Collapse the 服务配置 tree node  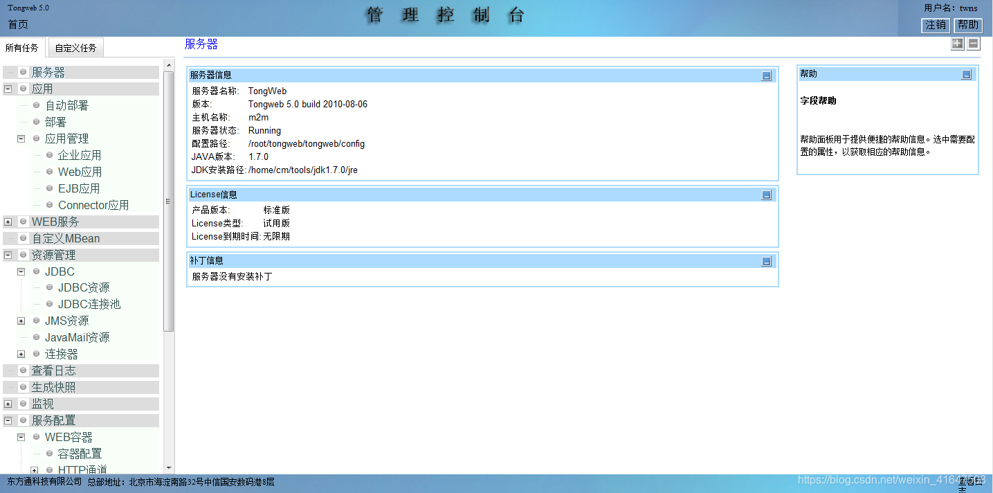click(x=8, y=420)
